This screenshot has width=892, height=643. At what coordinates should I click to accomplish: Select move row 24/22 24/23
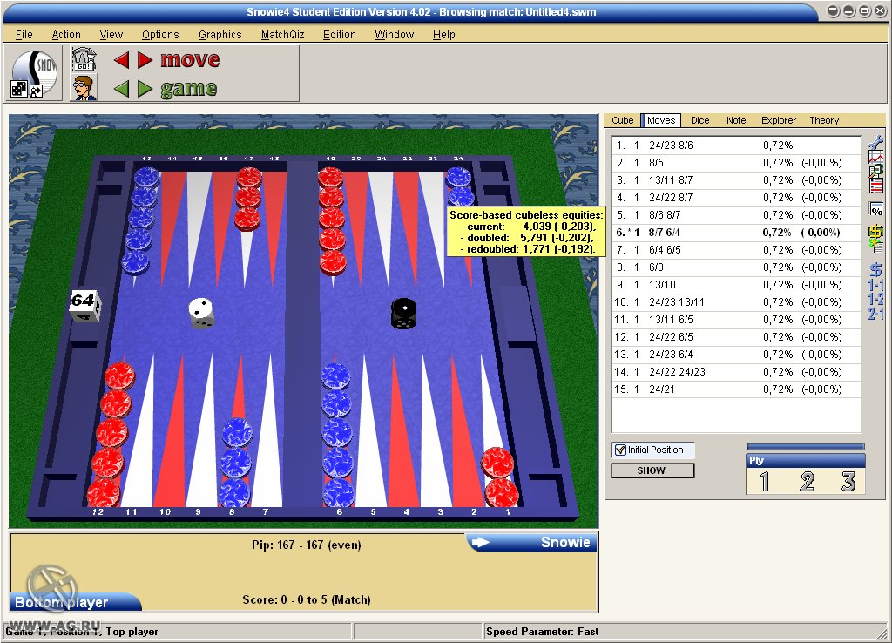pos(736,371)
